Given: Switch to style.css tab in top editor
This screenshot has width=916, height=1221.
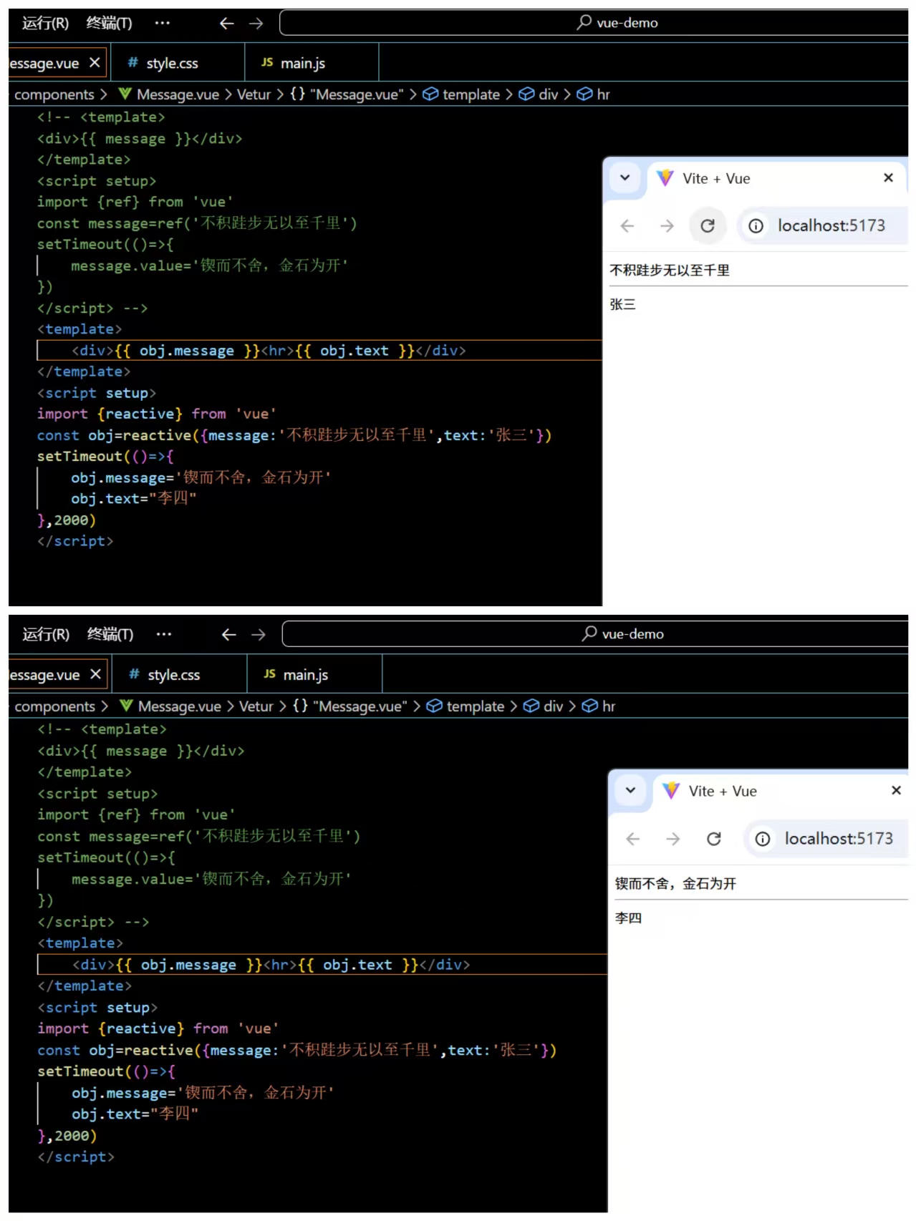Looking at the screenshot, I should point(172,63).
